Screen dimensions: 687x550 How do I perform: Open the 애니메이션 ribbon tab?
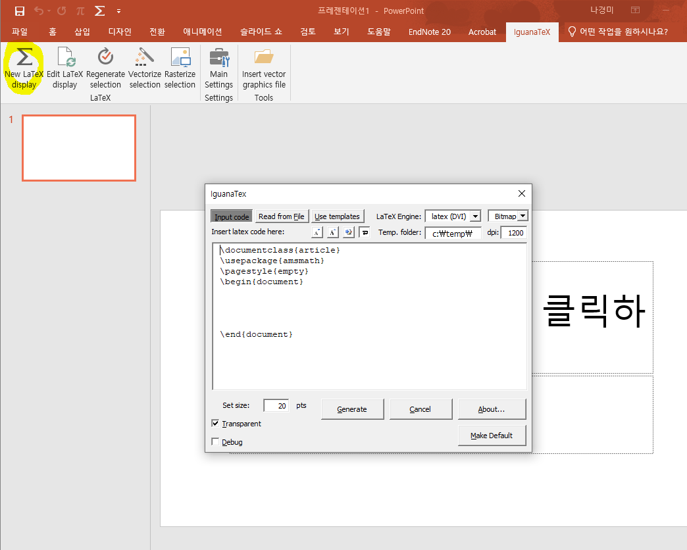[x=203, y=32]
